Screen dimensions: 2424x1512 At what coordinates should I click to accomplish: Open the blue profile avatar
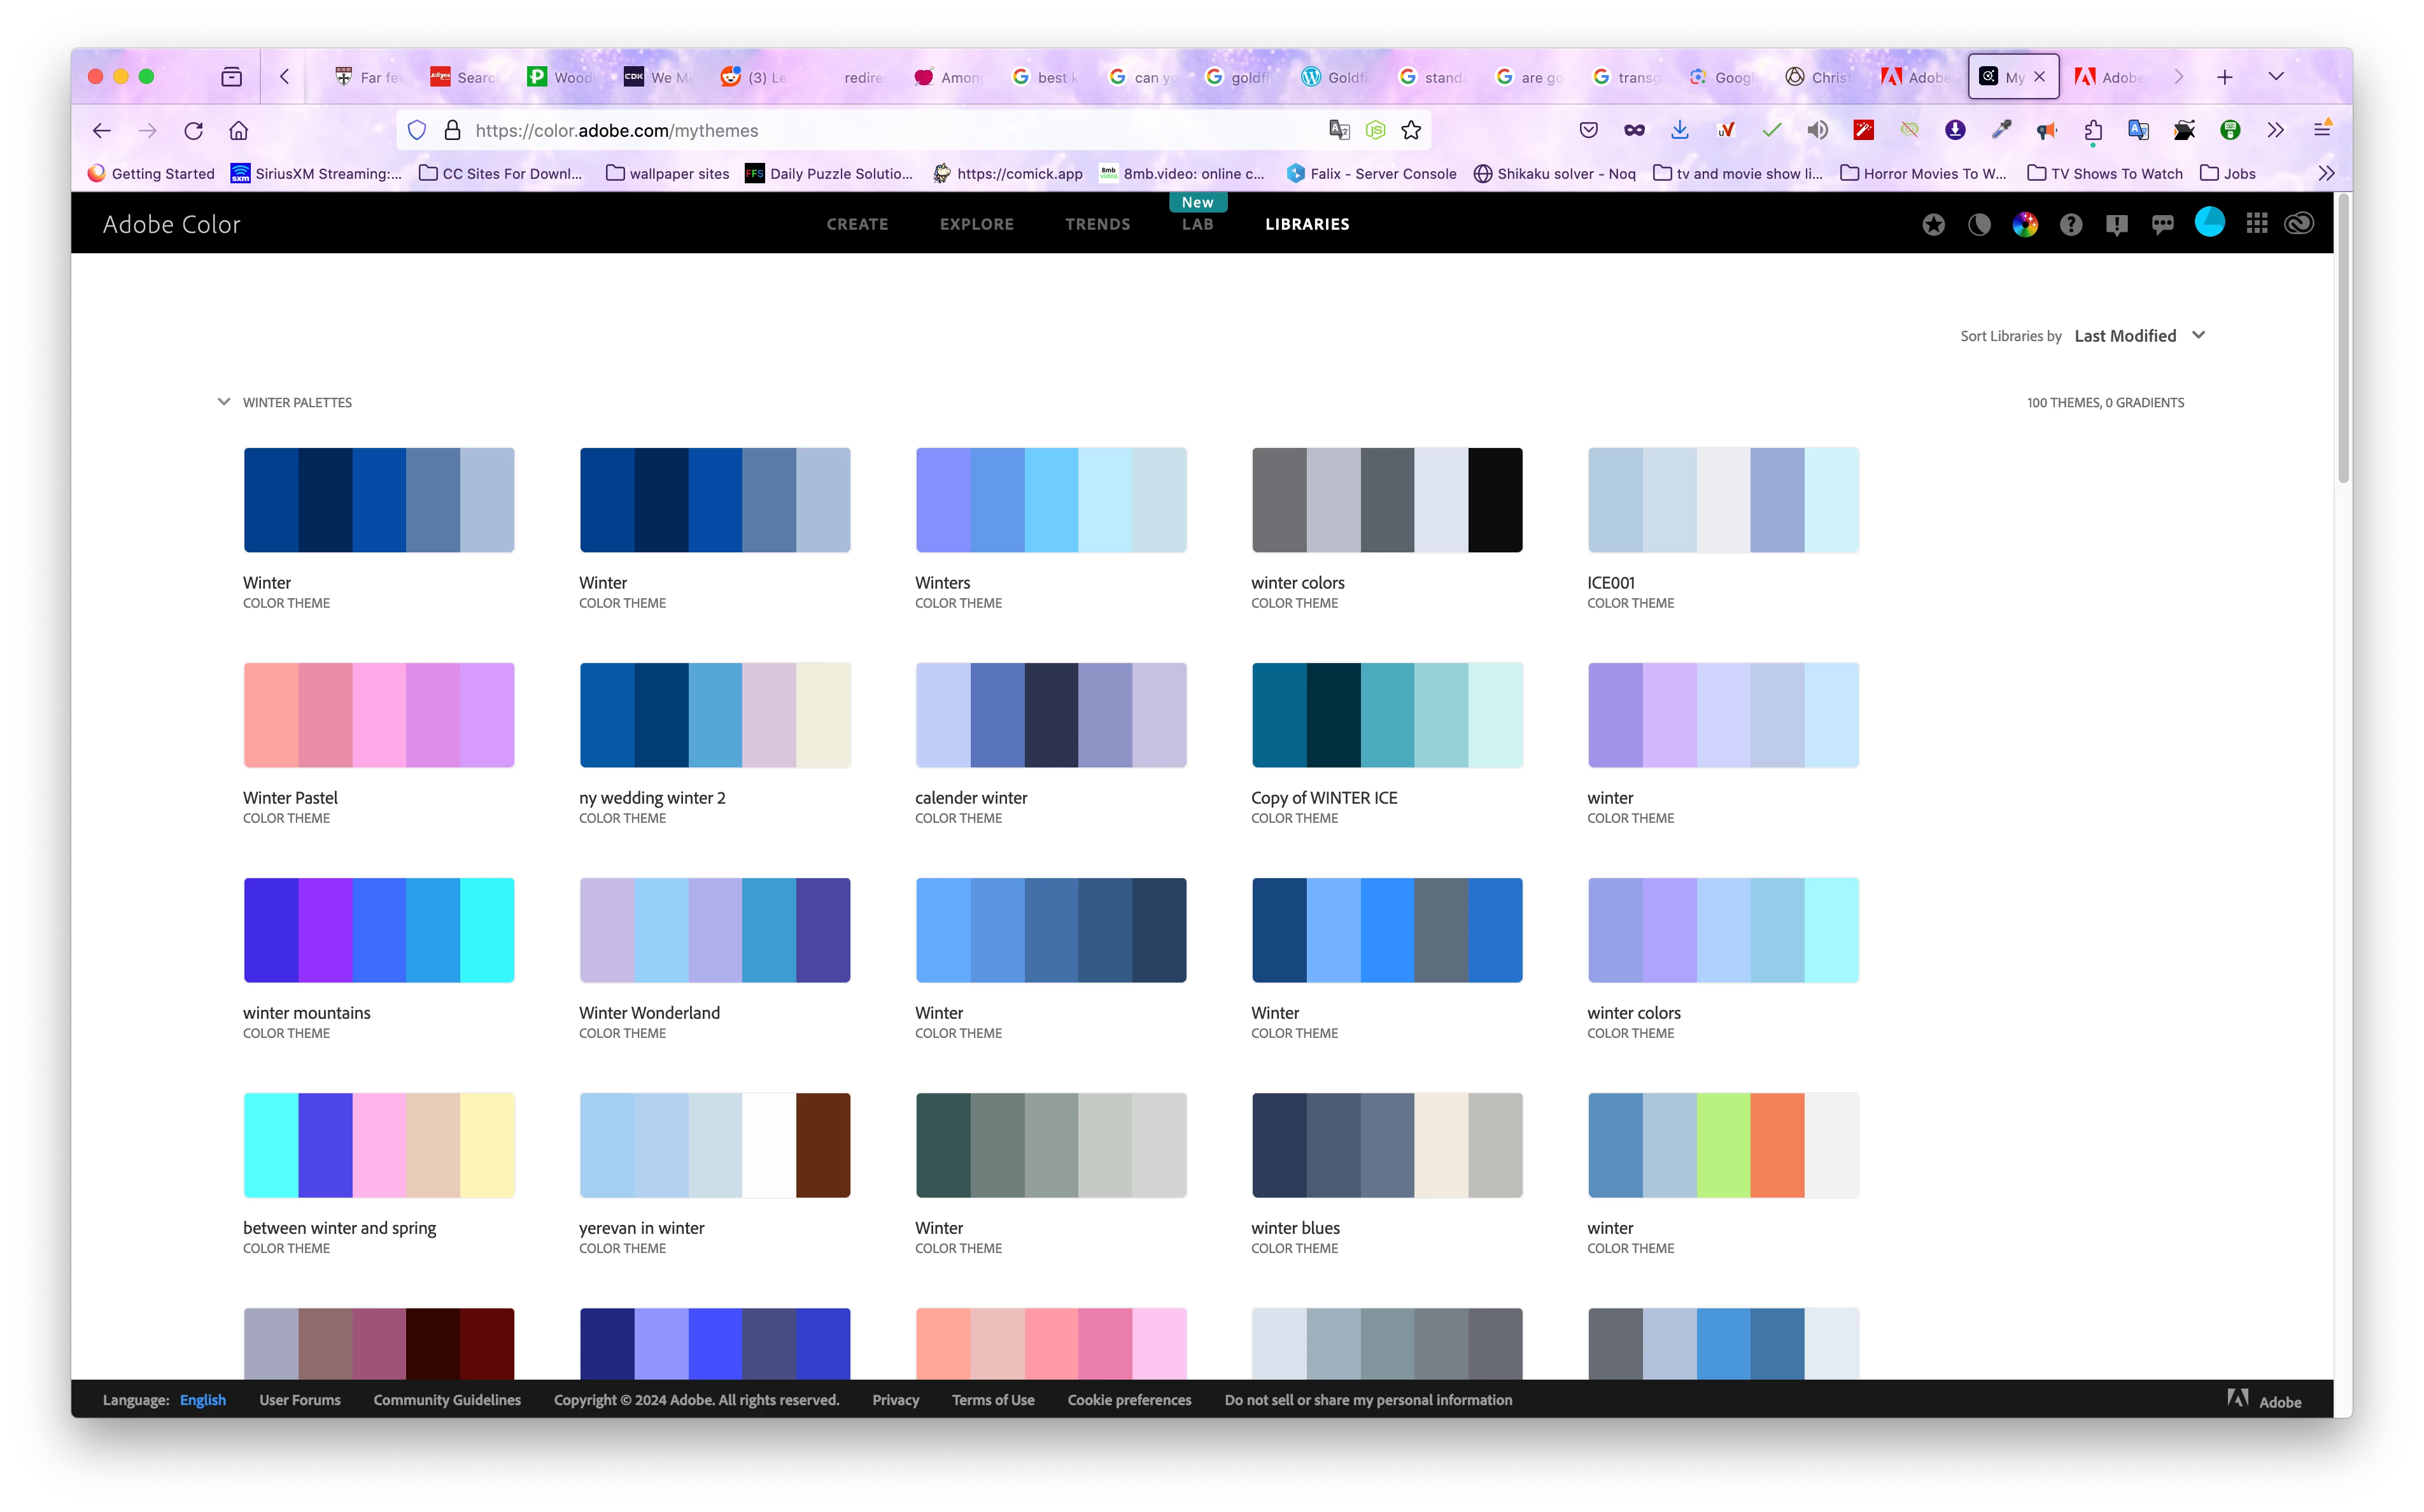tap(2209, 223)
